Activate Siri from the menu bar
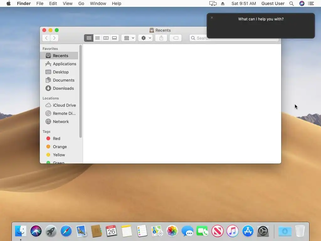The width and height of the screenshot is (321, 241). tap(302, 3)
